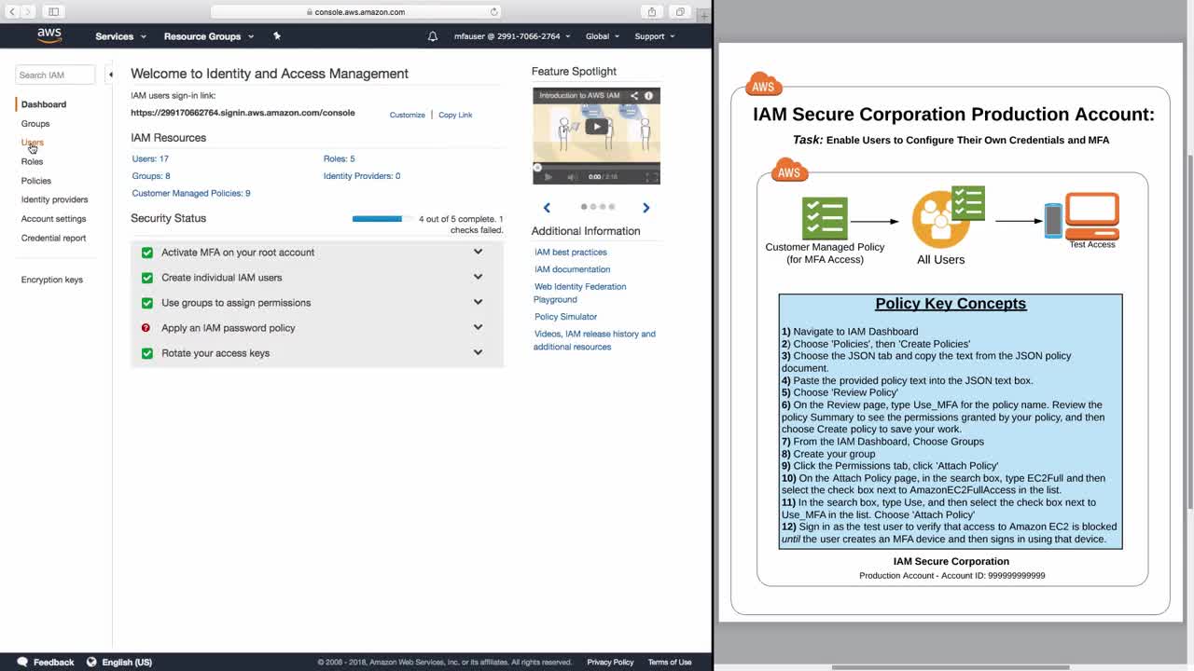Go to next Feature Spotlight item
The image size is (1194, 671).
(646, 208)
